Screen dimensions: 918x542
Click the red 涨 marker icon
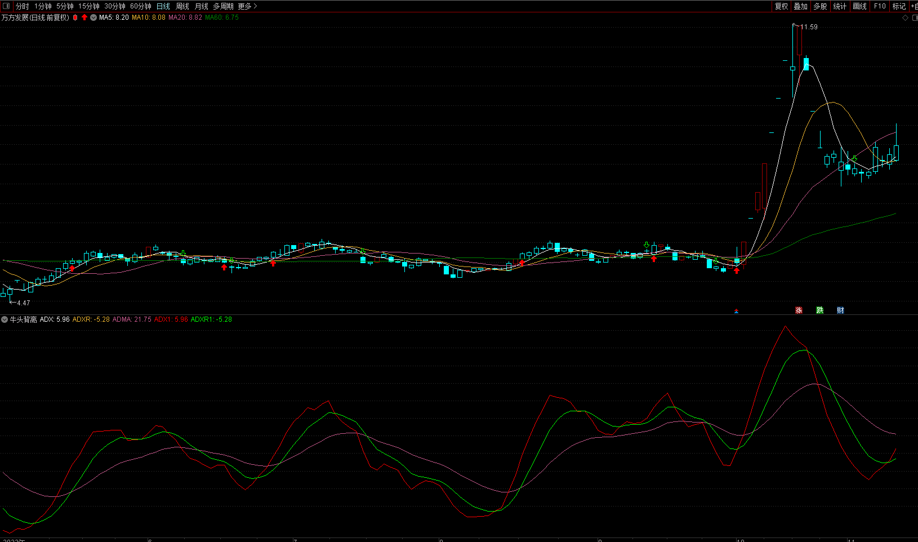coord(799,310)
